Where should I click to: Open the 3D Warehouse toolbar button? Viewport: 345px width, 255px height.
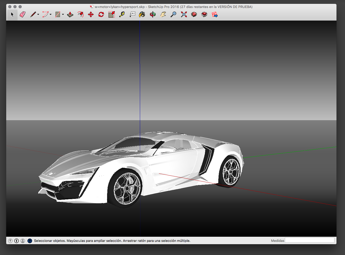click(x=194, y=15)
